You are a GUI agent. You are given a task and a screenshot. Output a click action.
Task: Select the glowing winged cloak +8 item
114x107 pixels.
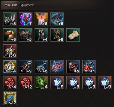pyautogui.click(x=41, y=19)
